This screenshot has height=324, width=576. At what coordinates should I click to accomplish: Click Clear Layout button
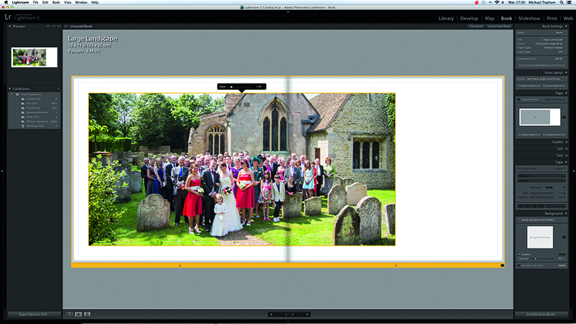point(554,86)
